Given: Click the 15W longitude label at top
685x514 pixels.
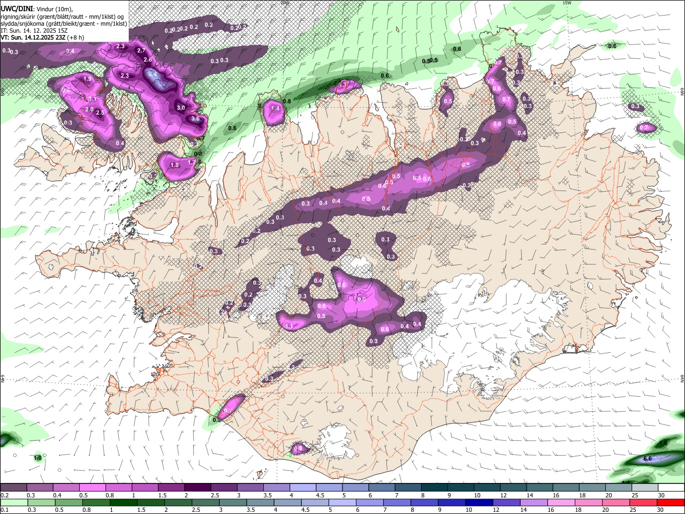Looking at the screenshot, I should point(567,3).
